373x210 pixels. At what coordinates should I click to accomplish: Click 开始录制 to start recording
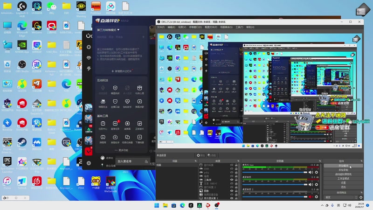pyautogui.click(x=343, y=170)
